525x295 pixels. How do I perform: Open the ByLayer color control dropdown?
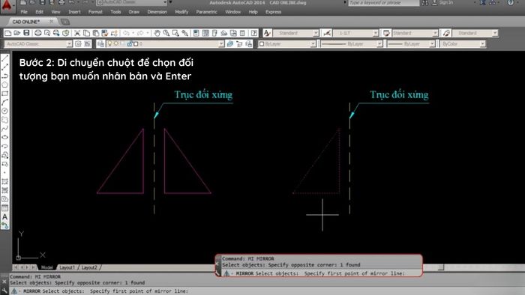313,43
